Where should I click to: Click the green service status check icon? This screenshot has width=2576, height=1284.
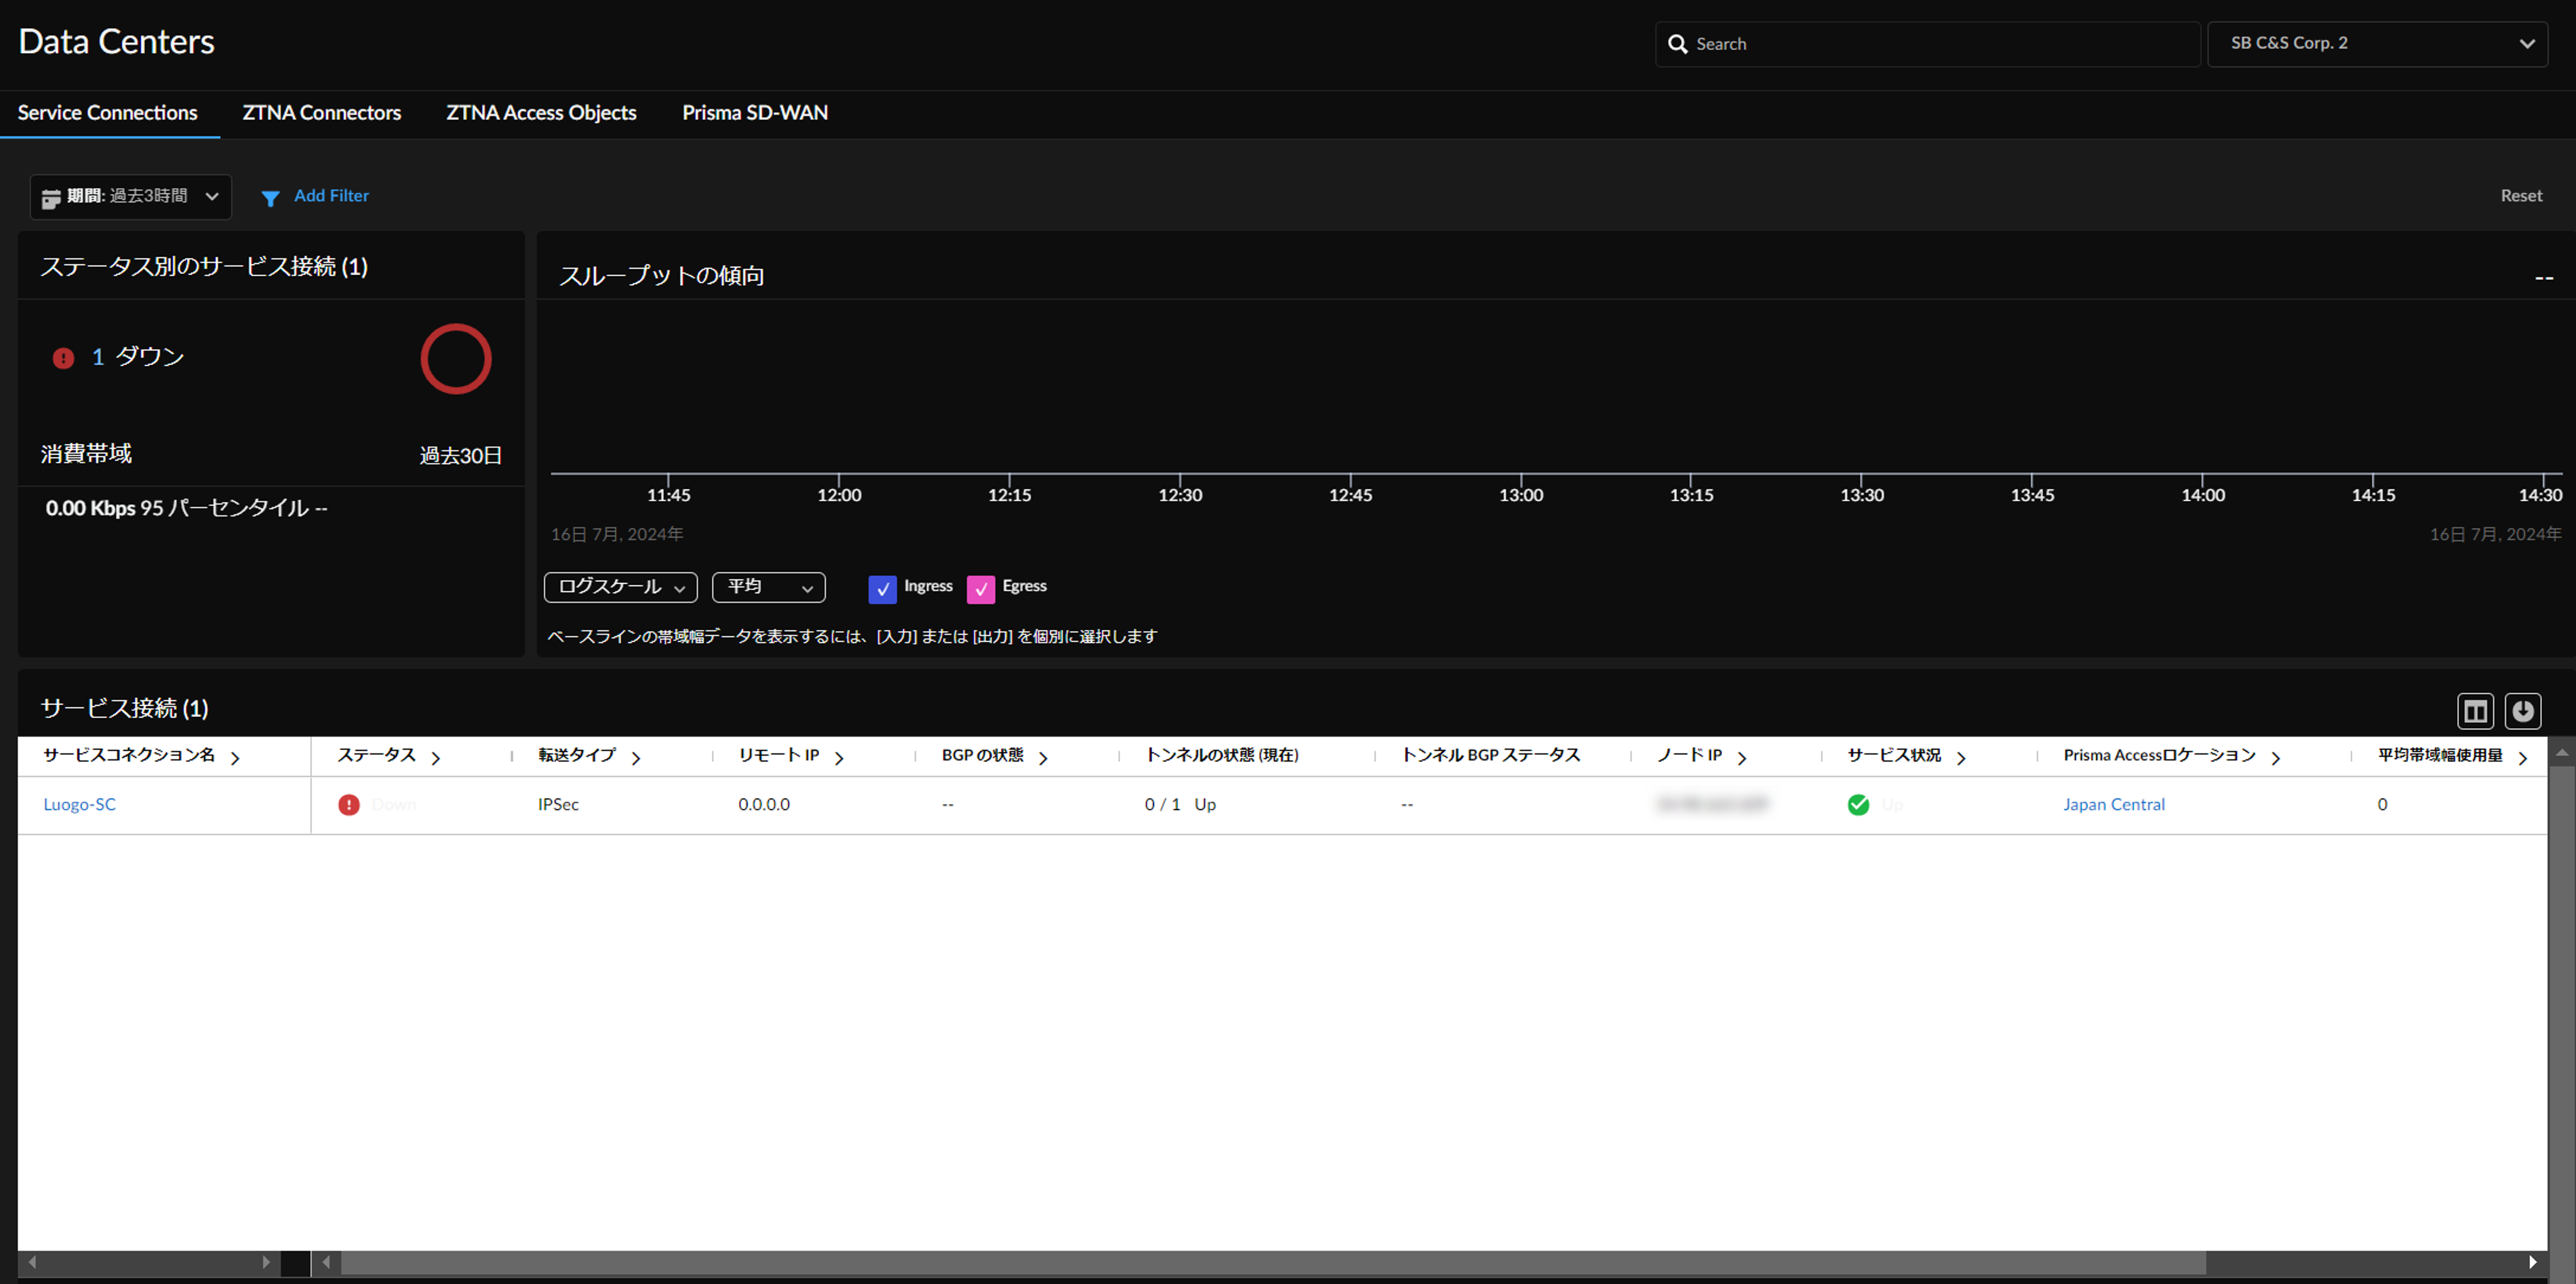pyautogui.click(x=1858, y=805)
